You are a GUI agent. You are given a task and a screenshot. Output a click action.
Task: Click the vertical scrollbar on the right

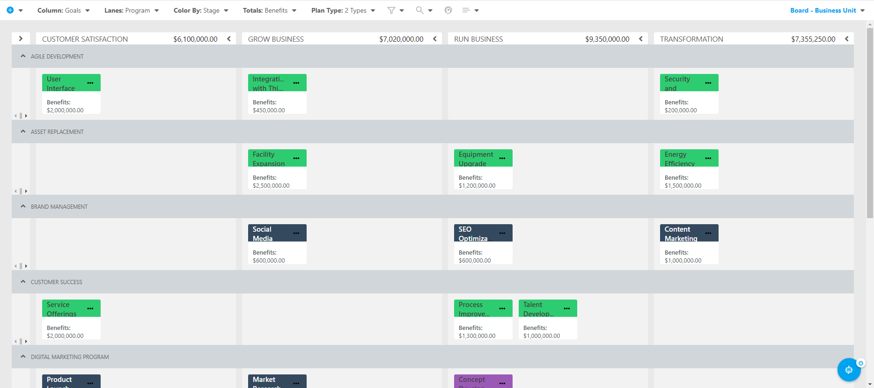[870, 123]
